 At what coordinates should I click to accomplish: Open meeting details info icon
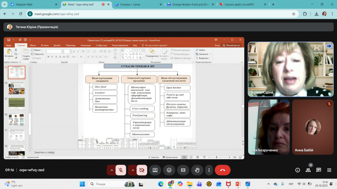click(x=297, y=170)
